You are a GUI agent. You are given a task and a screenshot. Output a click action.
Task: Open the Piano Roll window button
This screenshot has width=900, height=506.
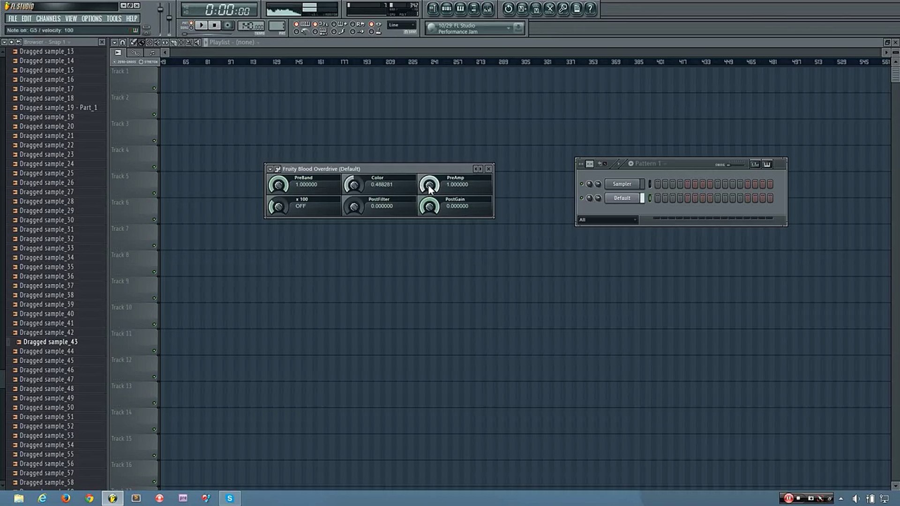click(460, 8)
